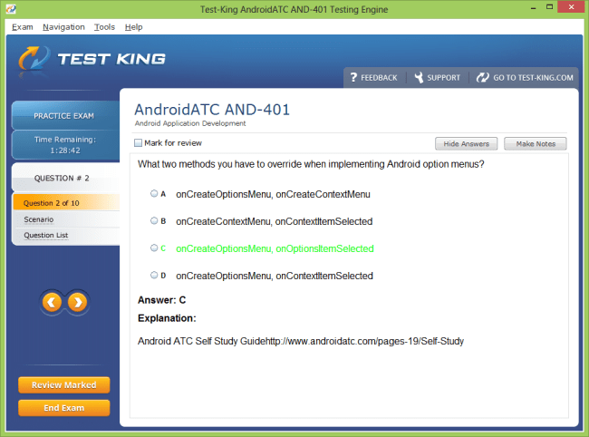Viewport: 589px width, 437px height.
Task: Open the Question List tab
Action: point(45,236)
